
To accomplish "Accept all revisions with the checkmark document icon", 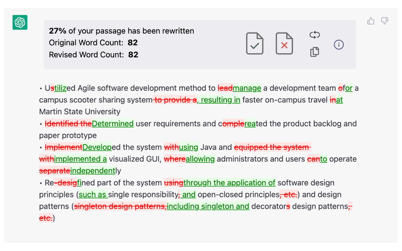I will 254,44.
